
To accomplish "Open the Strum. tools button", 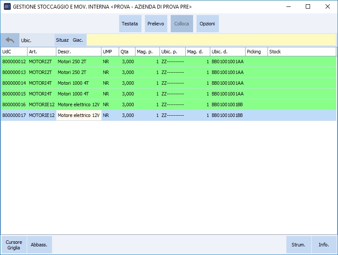I will pyautogui.click(x=298, y=245).
